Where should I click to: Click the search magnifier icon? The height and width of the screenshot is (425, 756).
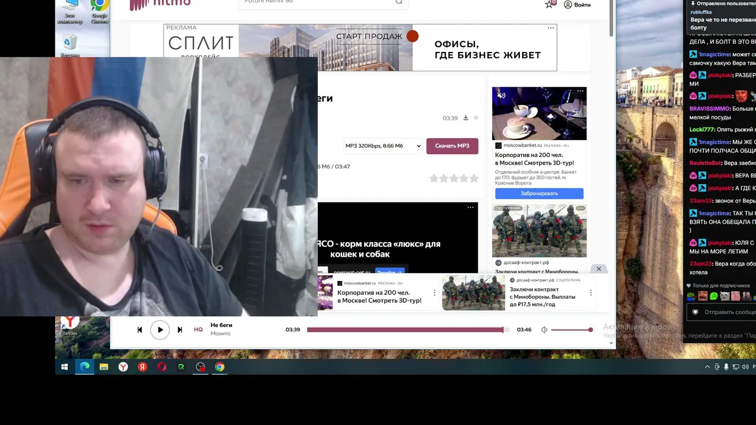click(x=399, y=2)
